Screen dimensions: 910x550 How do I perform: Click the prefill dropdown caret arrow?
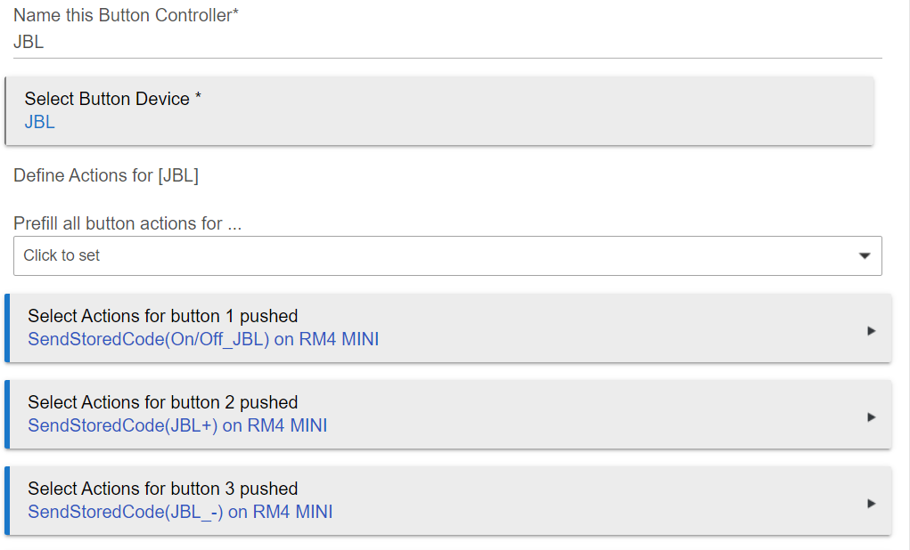point(864,256)
